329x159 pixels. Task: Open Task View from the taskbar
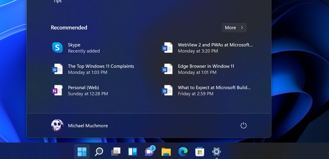point(116,151)
